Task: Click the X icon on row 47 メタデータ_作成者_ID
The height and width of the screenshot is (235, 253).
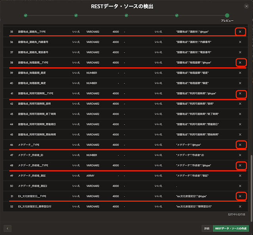Action: pyautogui.click(x=240, y=155)
